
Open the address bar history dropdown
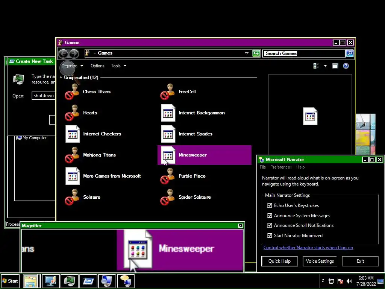click(247, 53)
